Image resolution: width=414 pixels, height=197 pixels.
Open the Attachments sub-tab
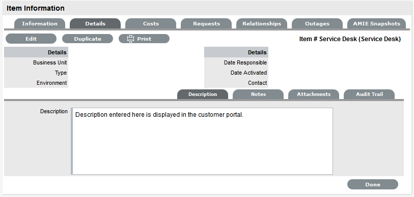pyautogui.click(x=314, y=94)
